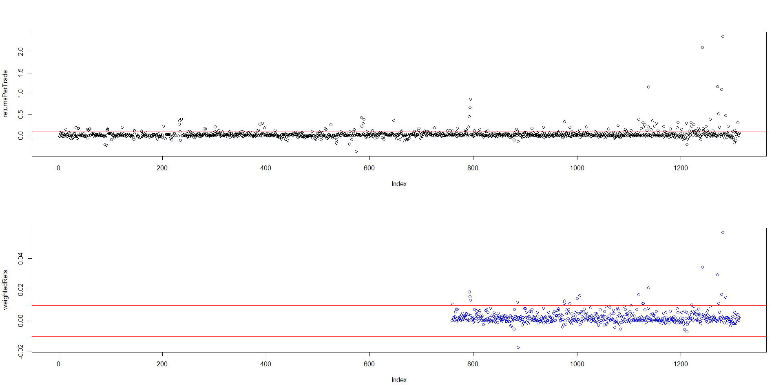Click the highest outlier point in returnsPerTrade plot
The height and width of the screenshot is (392, 783).
pyautogui.click(x=723, y=37)
